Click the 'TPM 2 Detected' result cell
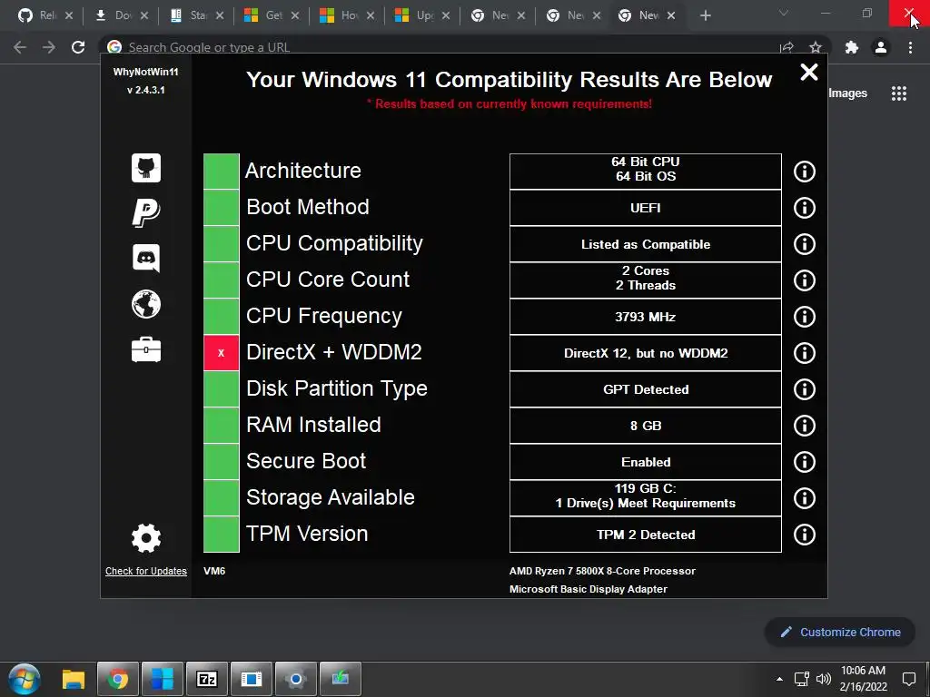 (646, 535)
